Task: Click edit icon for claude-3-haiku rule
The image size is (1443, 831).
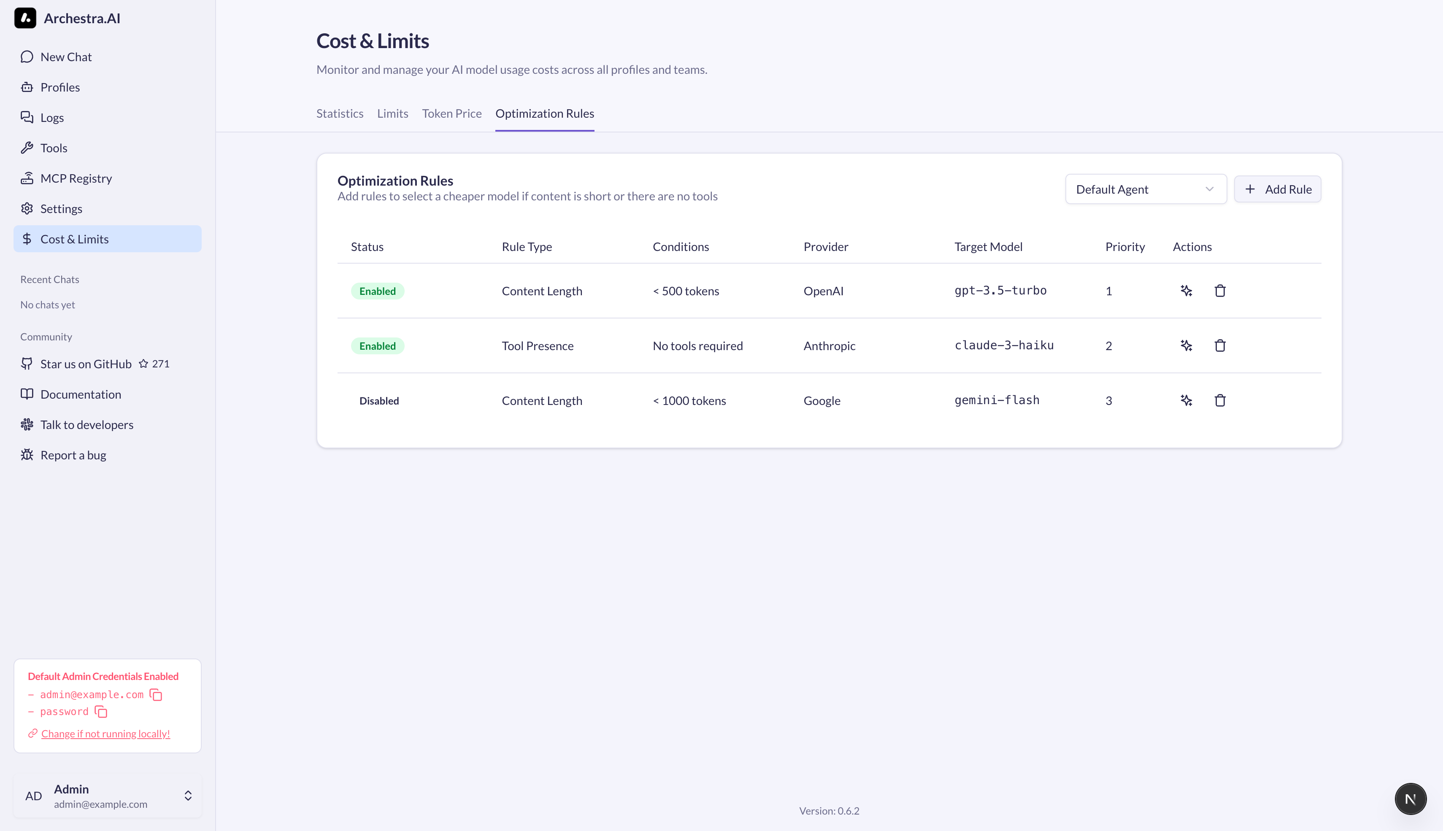Action: click(x=1186, y=346)
